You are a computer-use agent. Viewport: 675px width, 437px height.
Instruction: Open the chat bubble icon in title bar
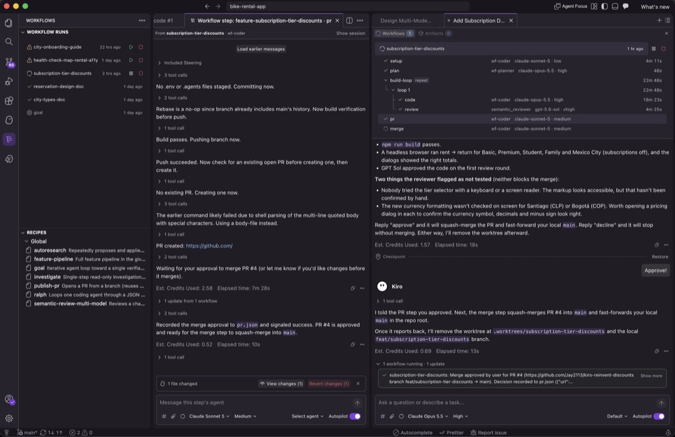625,6
